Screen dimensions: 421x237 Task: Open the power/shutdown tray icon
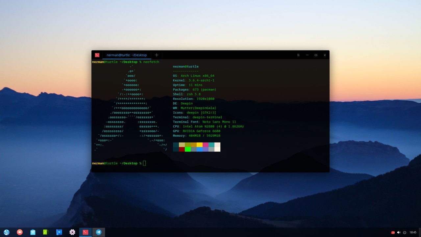click(x=405, y=232)
